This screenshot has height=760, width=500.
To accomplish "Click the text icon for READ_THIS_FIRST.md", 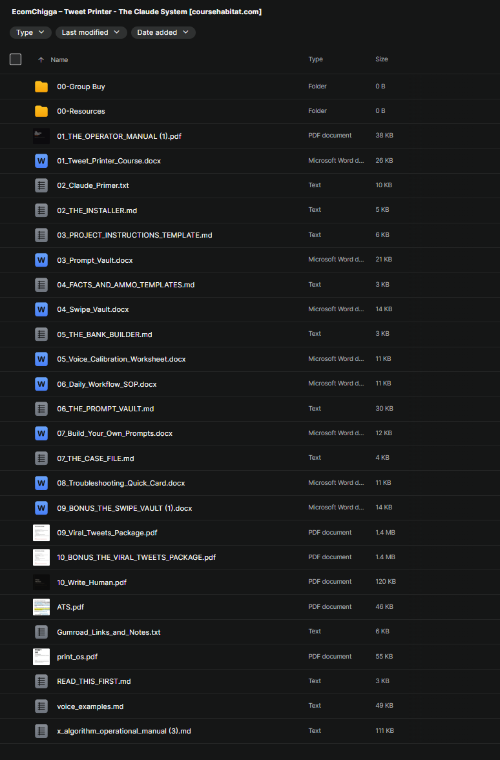I will coord(41,681).
